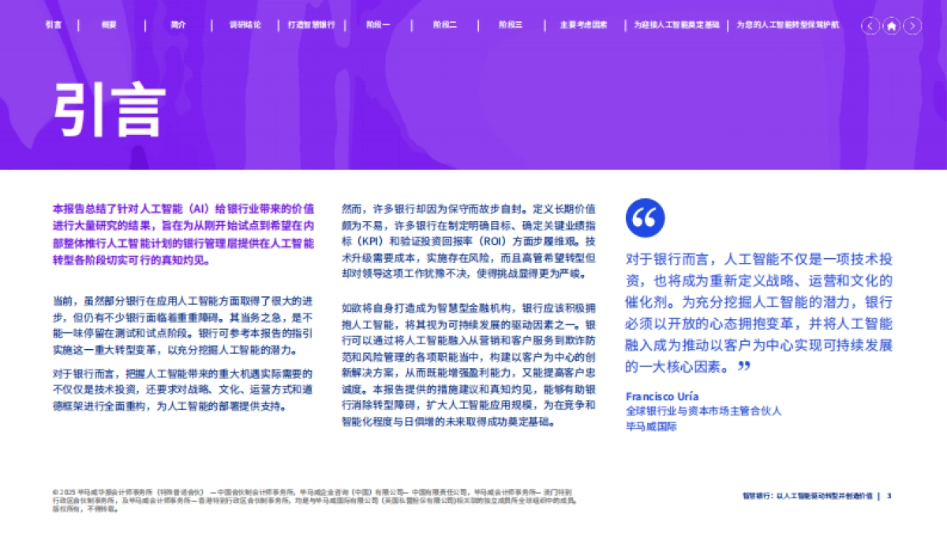Open the 概要 section
947x533 pixels.
click(109, 24)
